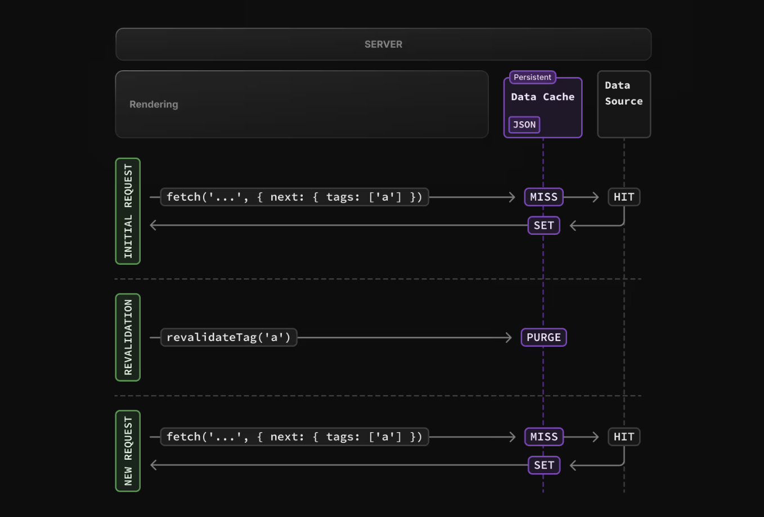Click the fetch code in Initial Request row
Screen dimensions: 764x517
tap(294, 197)
